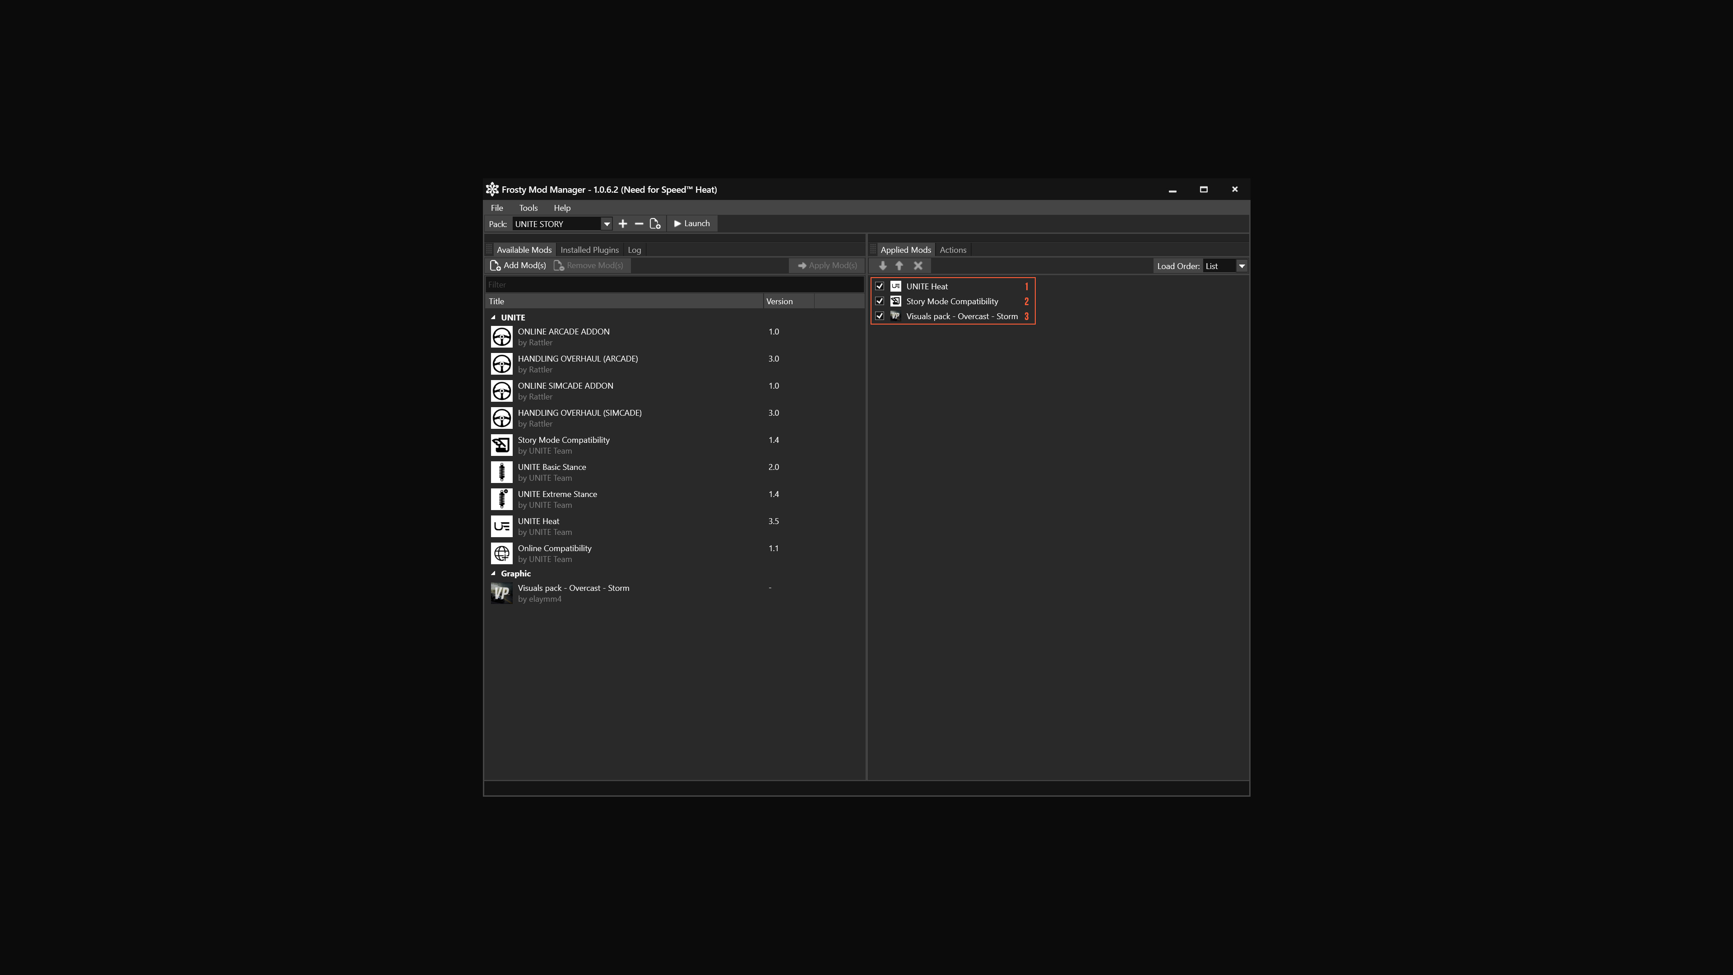Click UNITE Basic Stance suspension icon
This screenshot has height=975, width=1733.
[x=501, y=472]
